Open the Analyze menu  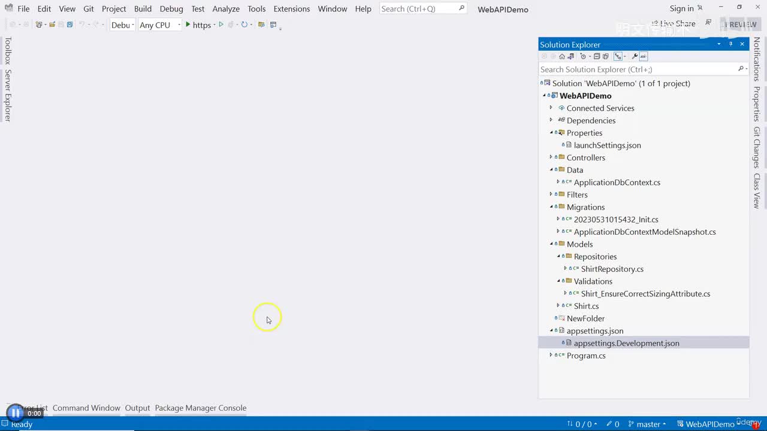tap(226, 9)
